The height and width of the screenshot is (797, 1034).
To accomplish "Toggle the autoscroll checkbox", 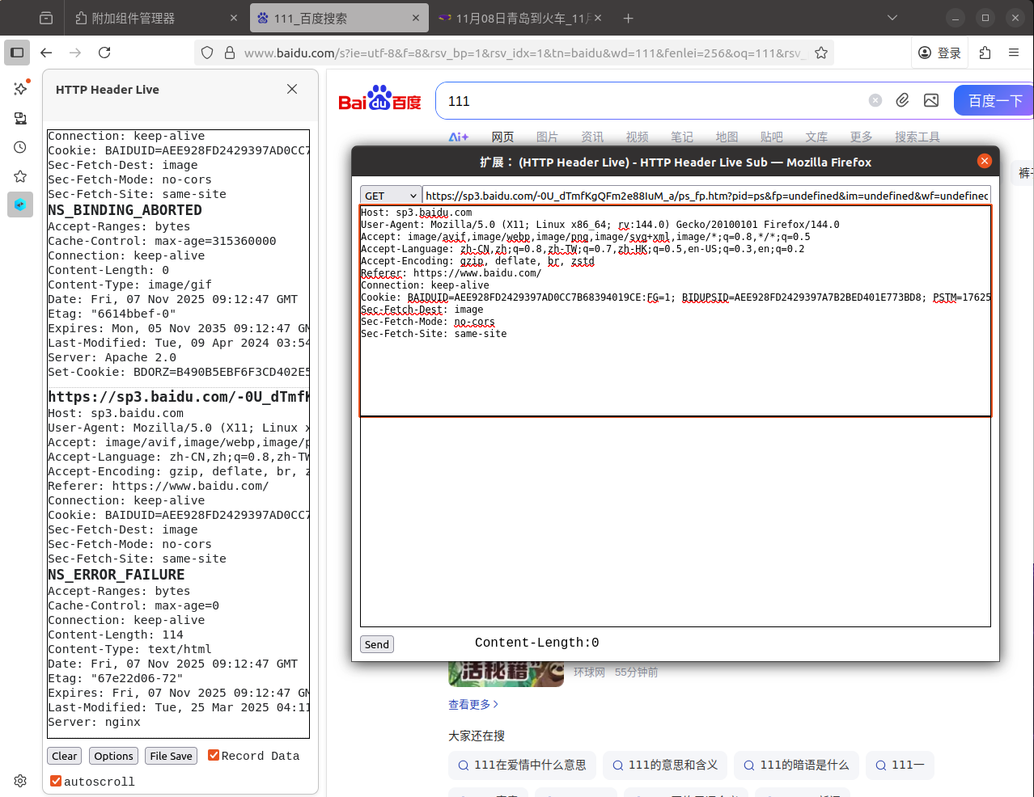I will click(x=56, y=781).
